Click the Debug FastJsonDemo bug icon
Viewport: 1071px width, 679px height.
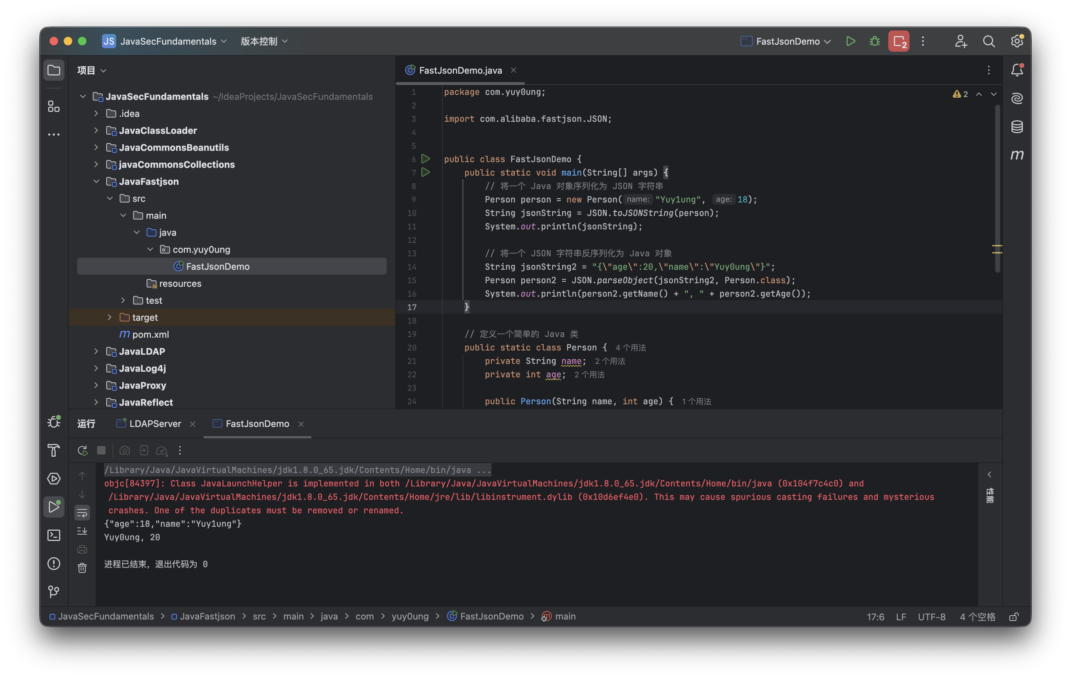coord(874,41)
